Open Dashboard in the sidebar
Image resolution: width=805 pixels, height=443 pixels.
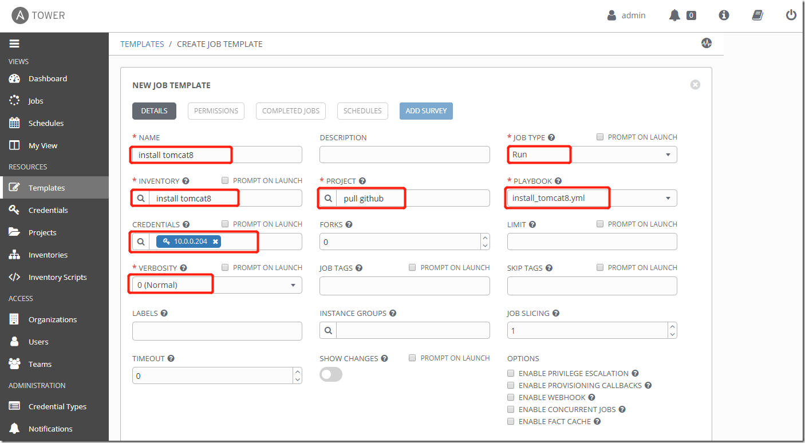[x=54, y=78]
